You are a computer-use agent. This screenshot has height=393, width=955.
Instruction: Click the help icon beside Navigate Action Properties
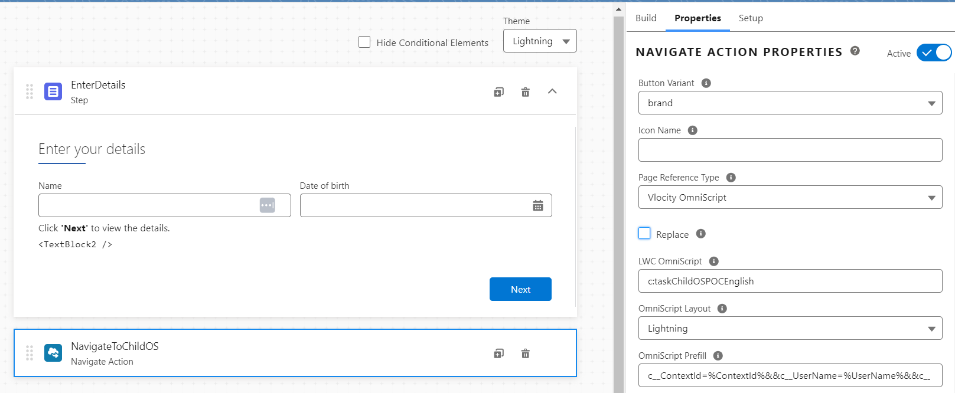[x=855, y=51]
